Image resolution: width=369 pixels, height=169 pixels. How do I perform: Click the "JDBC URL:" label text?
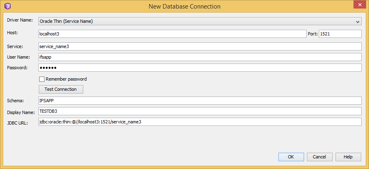[x=17, y=123]
